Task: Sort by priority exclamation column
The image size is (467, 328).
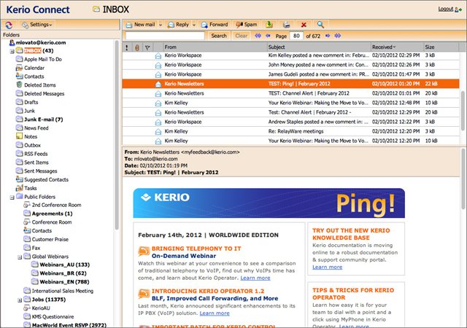Action: 127,47
